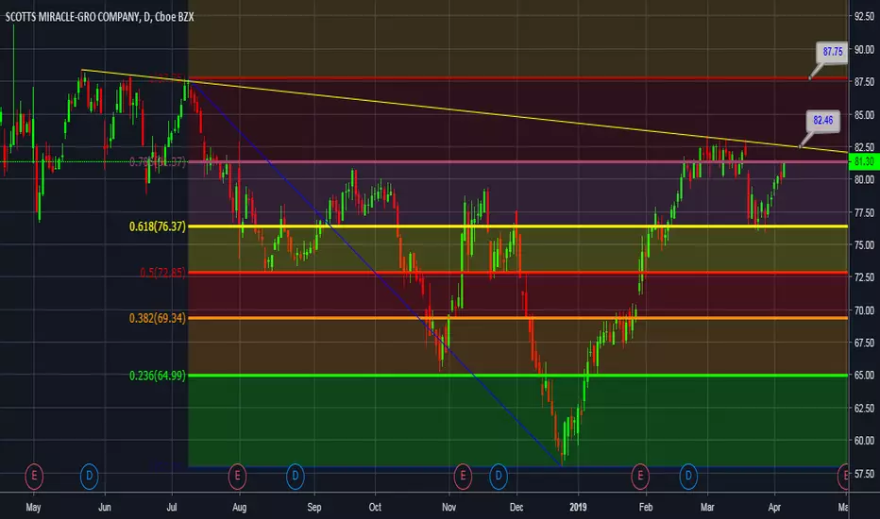
Task: Click the 62.50 price axis label
Action: (864, 408)
